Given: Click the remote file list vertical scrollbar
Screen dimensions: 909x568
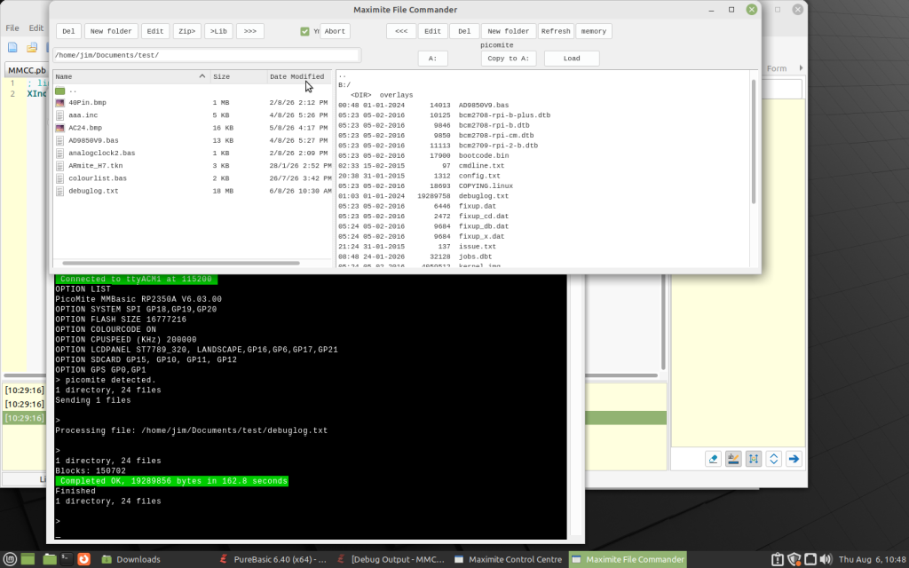Looking at the screenshot, I should click(754, 142).
